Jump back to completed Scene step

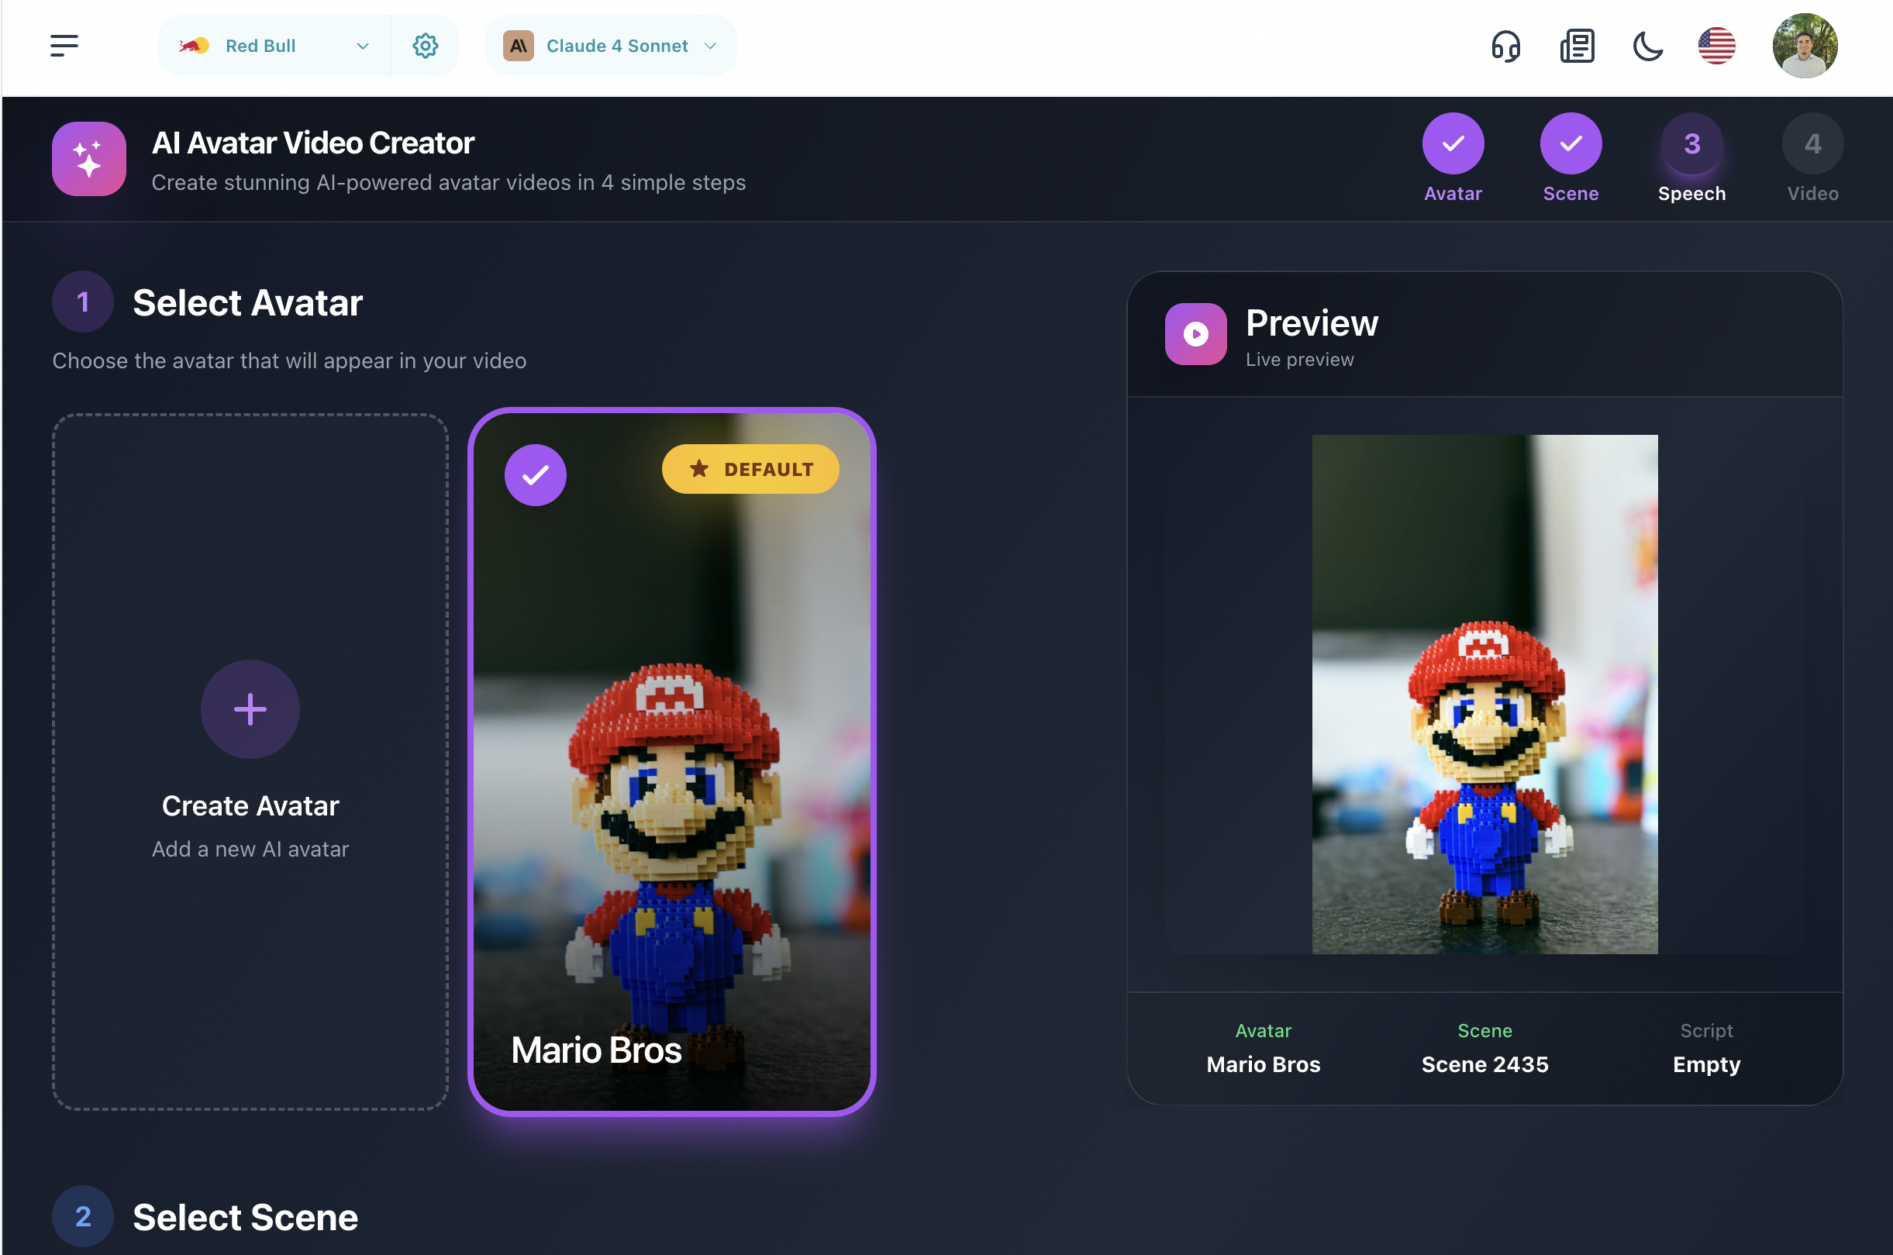[1571, 144]
